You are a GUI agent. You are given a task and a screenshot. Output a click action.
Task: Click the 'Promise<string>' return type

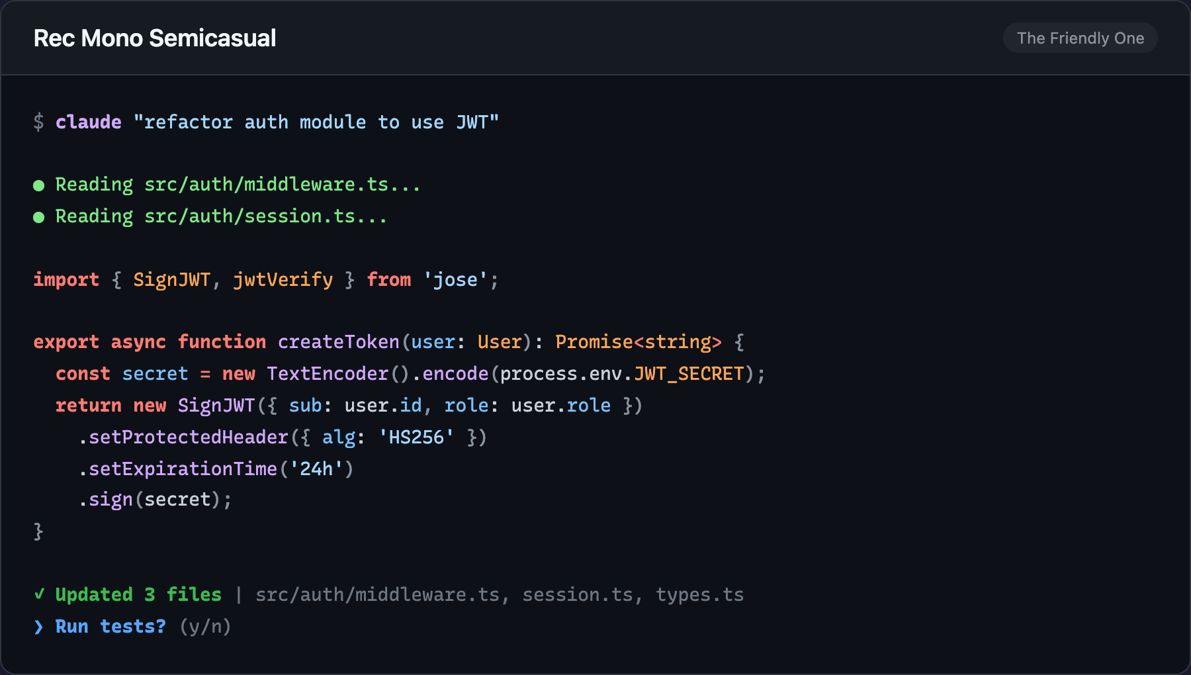click(x=639, y=342)
